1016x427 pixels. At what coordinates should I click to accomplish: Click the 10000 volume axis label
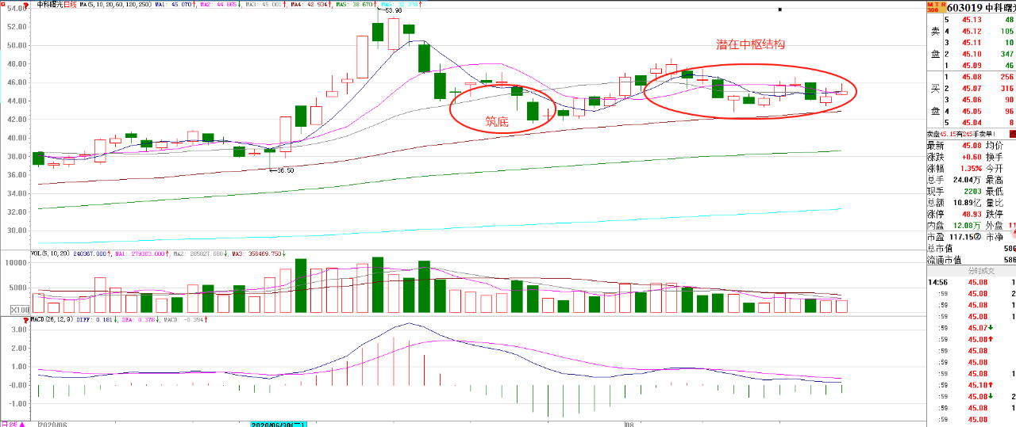point(16,261)
